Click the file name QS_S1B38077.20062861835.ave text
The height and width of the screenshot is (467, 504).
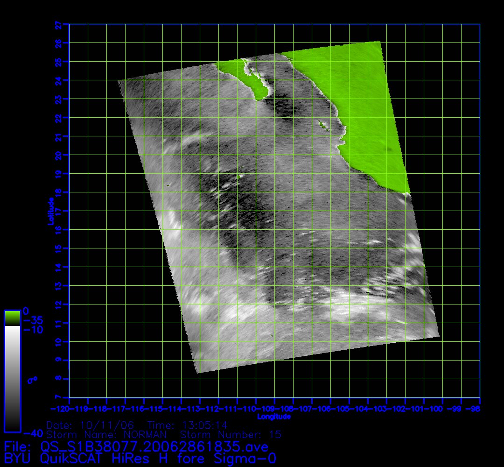click(154, 447)
